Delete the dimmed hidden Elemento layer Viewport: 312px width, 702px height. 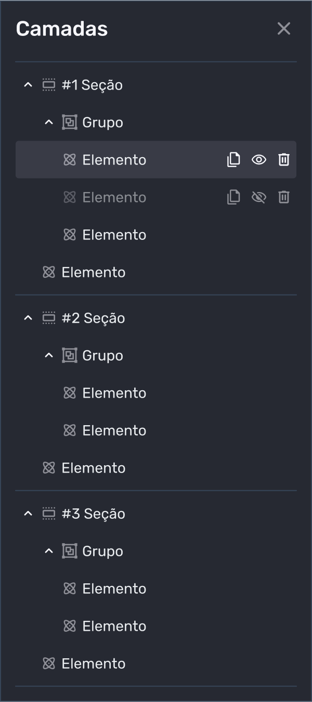(x=283, y=197)
